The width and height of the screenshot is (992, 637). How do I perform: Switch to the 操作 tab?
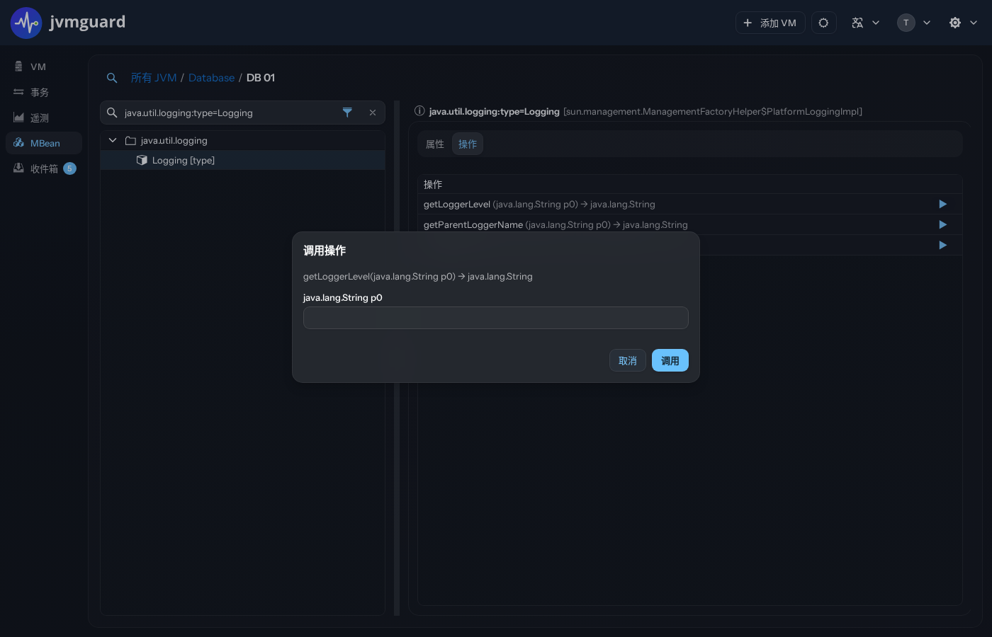pos(468,144)
